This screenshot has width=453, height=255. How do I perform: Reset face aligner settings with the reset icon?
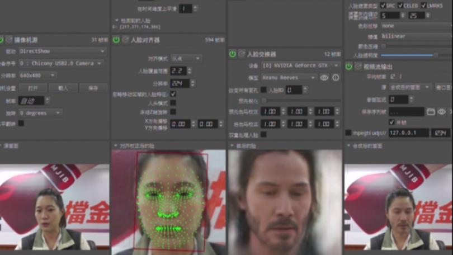tap(125, 40)
